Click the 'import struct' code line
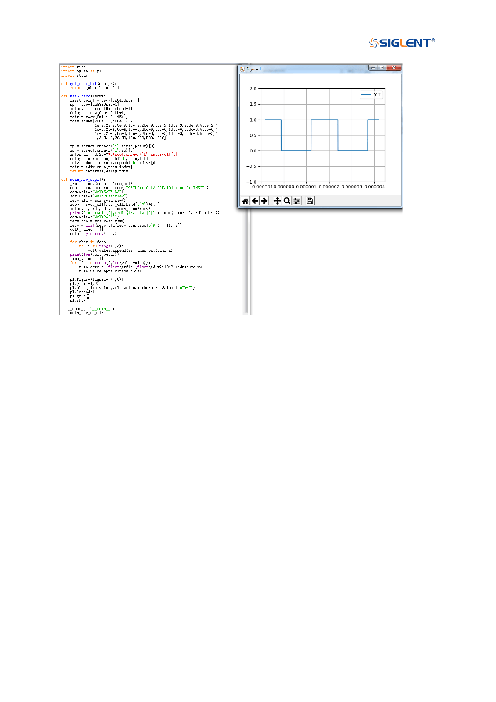Screen dimensions: 496x702 (75, 75)
